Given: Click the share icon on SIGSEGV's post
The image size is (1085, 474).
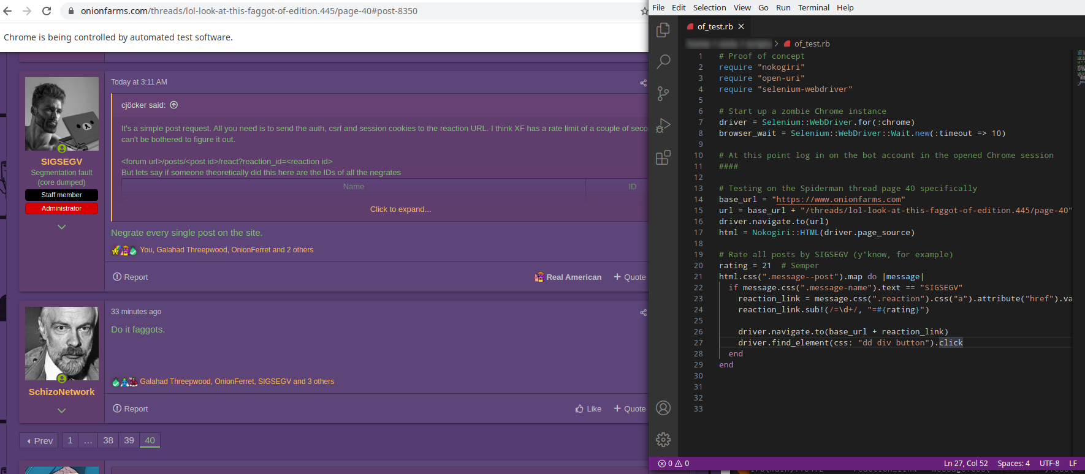Looking at the screenshot, I should coord(643,83).
